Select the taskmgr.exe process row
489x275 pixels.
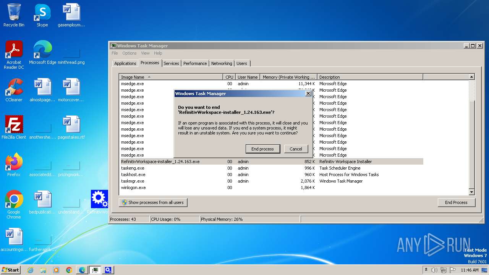(x=271, y=181)
